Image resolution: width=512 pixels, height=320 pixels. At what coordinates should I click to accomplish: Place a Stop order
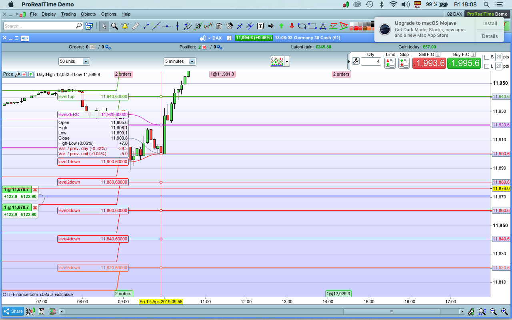pos(404,63)
